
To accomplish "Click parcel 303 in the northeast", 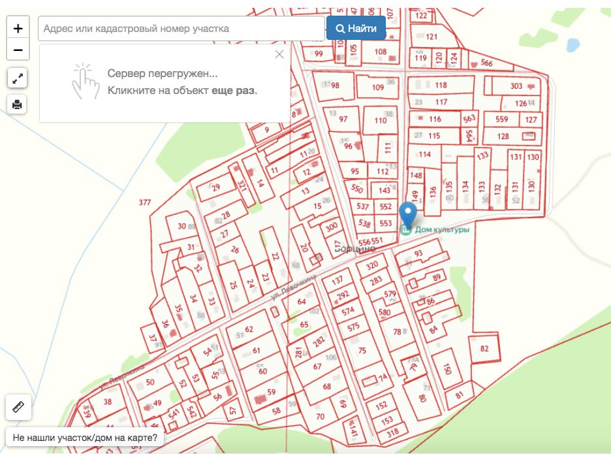I will 516,86.
